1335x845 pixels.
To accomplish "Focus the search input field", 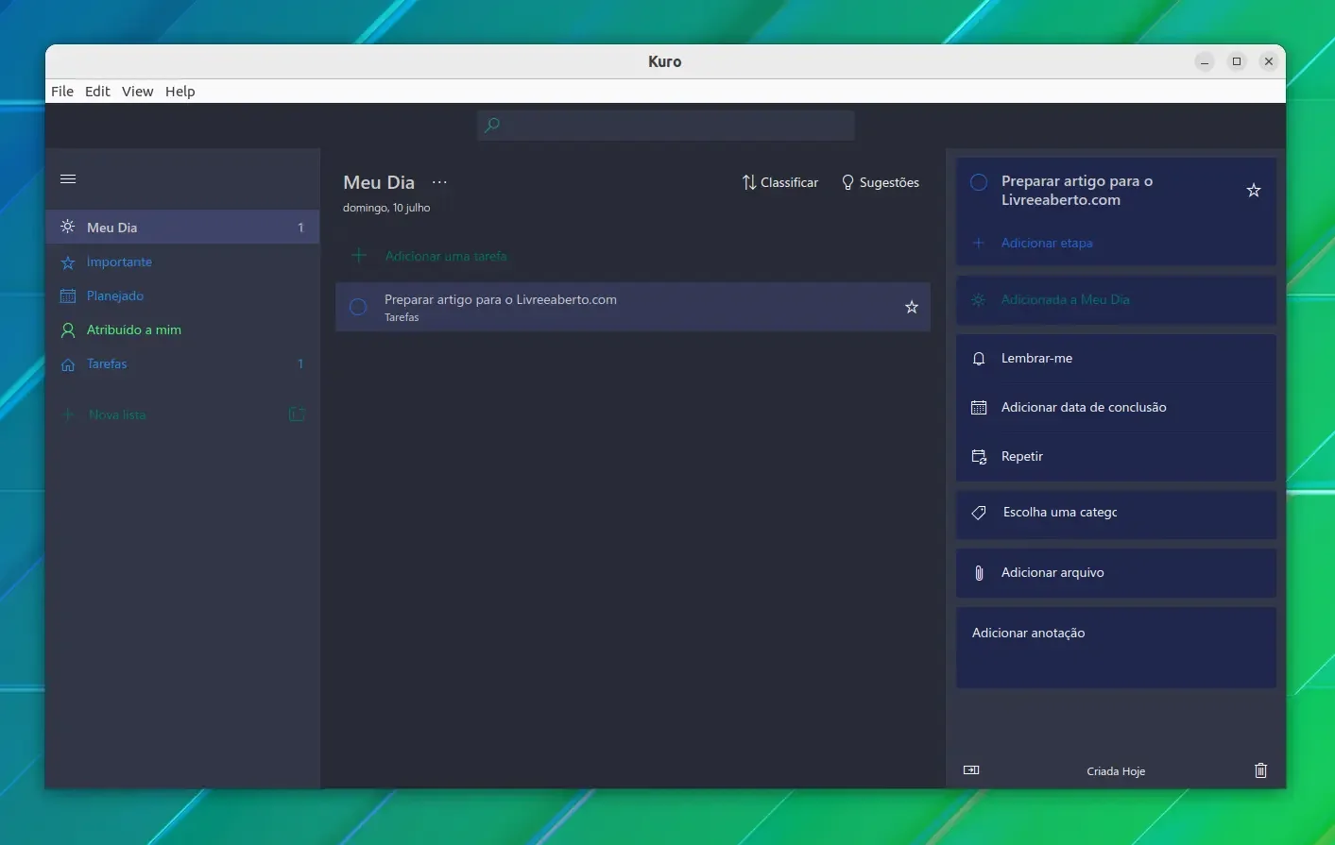I will click(x=666, y=125).
